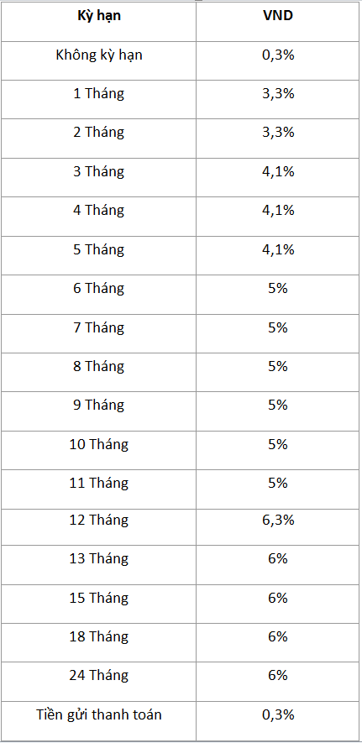362x743 pixels.
Task: Click the 6% rate for 24 Tháng
Action: pos(278,675)
